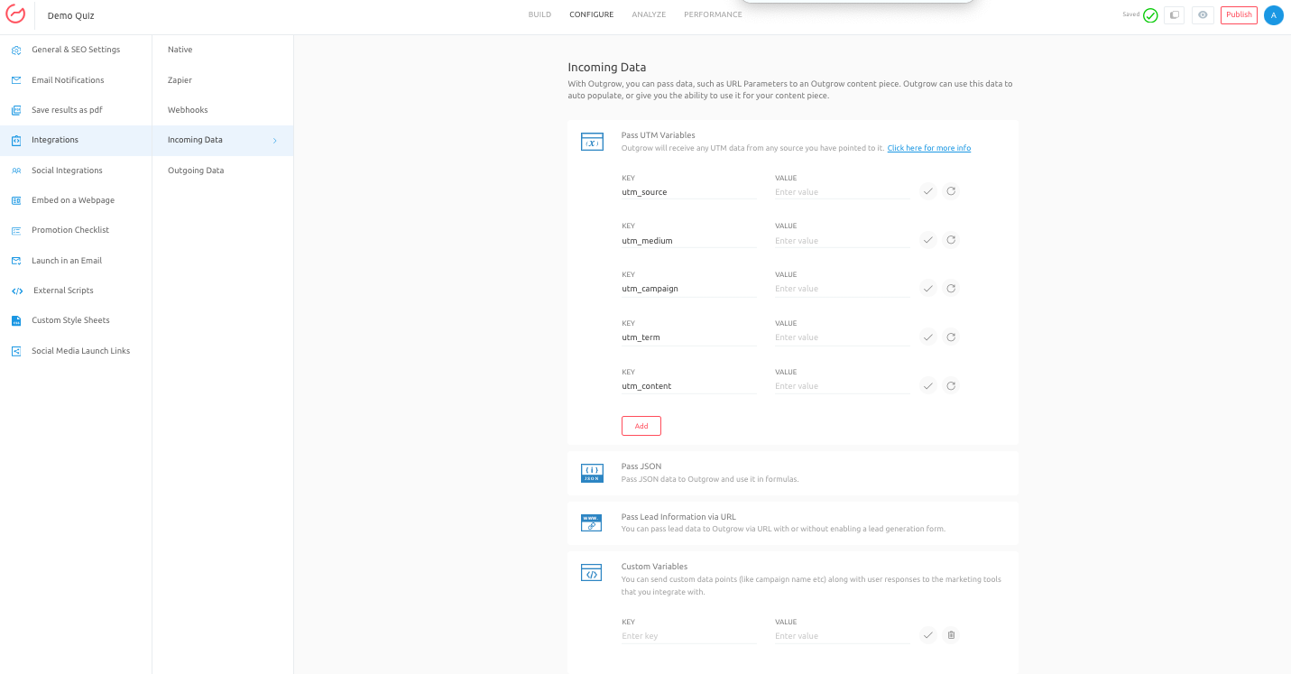Open Native integrations submenu item
The width and height of the screenshot is (1291, 674).
(x=223, y=50)
